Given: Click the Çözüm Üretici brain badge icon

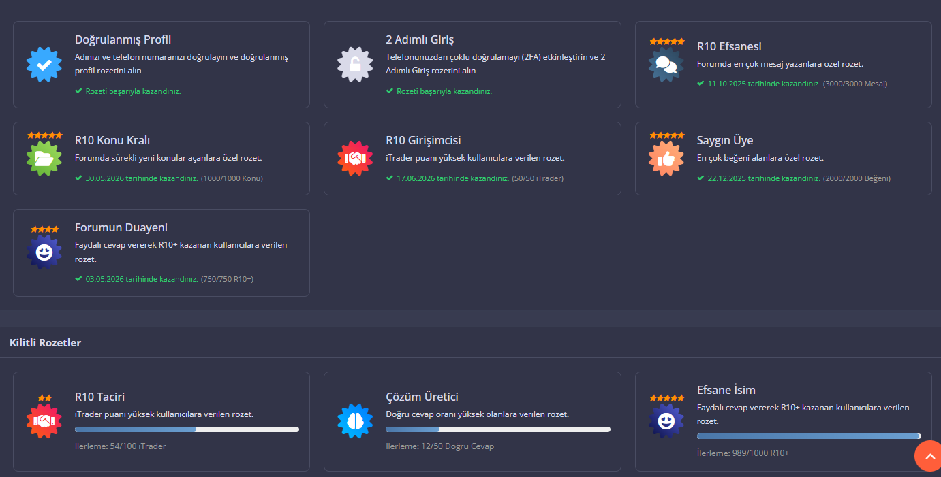Looking at the screenshot, I should pos(355,421).
